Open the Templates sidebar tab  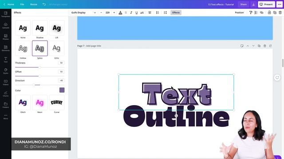pyautogui.click(x=6, y=14)
